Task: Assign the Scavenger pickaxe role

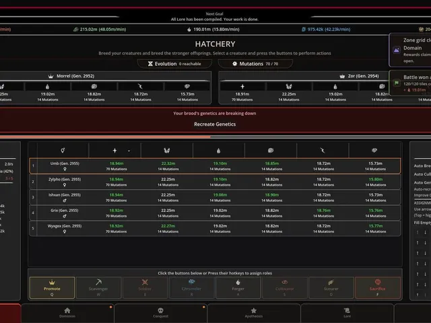Action: (98, 287)
